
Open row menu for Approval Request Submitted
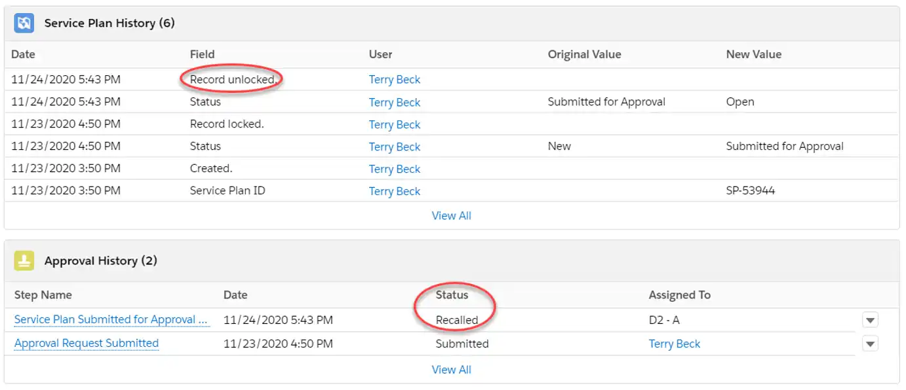click(870, 344)
